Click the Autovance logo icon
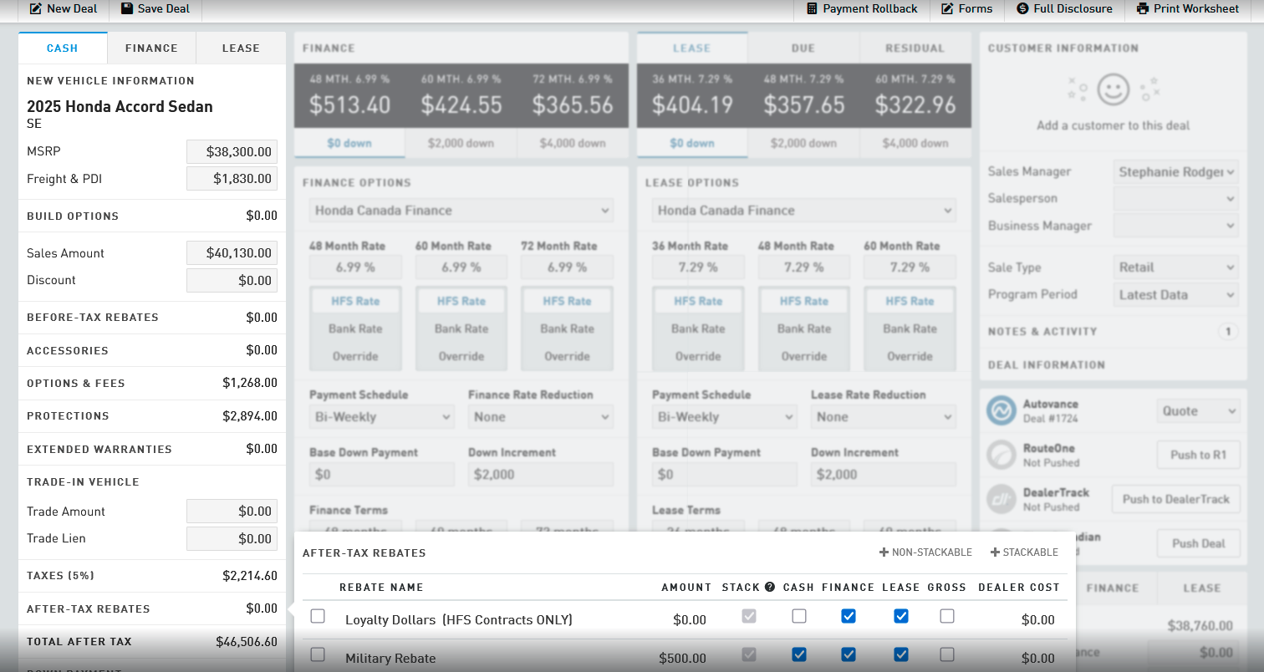 [x=1001, y=410]
